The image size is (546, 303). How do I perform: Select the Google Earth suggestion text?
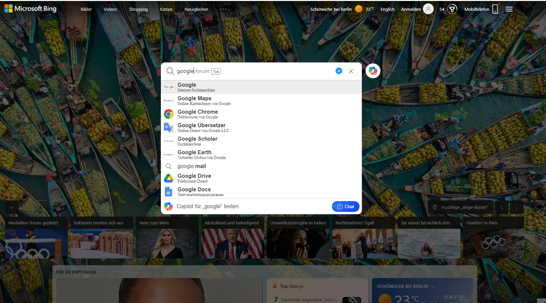click(202, 155)
